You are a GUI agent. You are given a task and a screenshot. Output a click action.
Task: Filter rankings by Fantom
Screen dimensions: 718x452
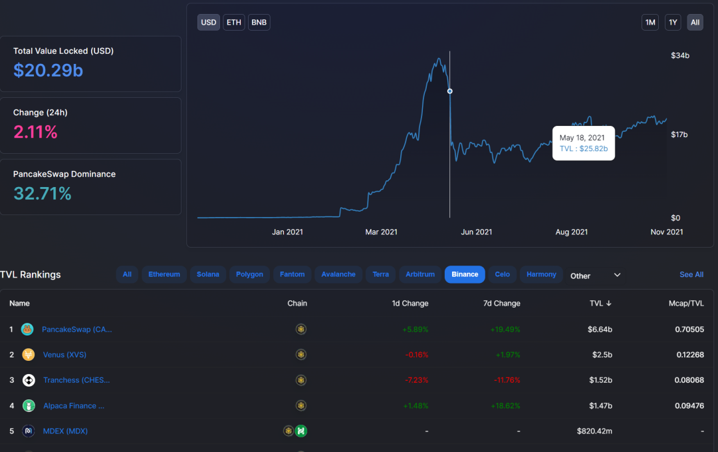point(292,274)
